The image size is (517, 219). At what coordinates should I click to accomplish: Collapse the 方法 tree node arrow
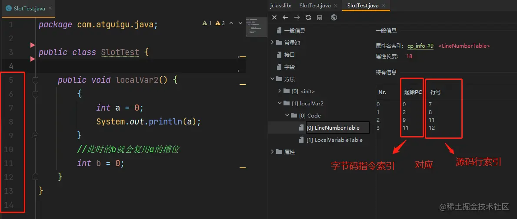tap(272, 79)
